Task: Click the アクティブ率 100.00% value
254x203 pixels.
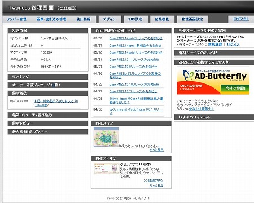Action: [x=47, y=52]
